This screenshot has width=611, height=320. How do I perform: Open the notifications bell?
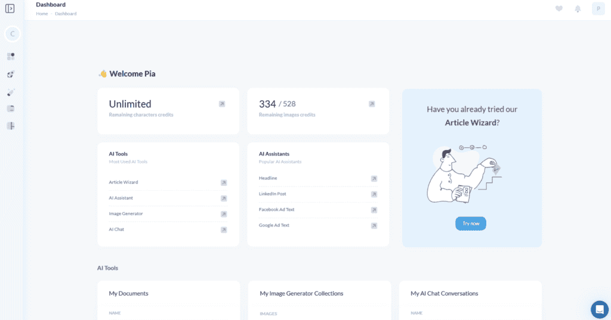point(578,8)
